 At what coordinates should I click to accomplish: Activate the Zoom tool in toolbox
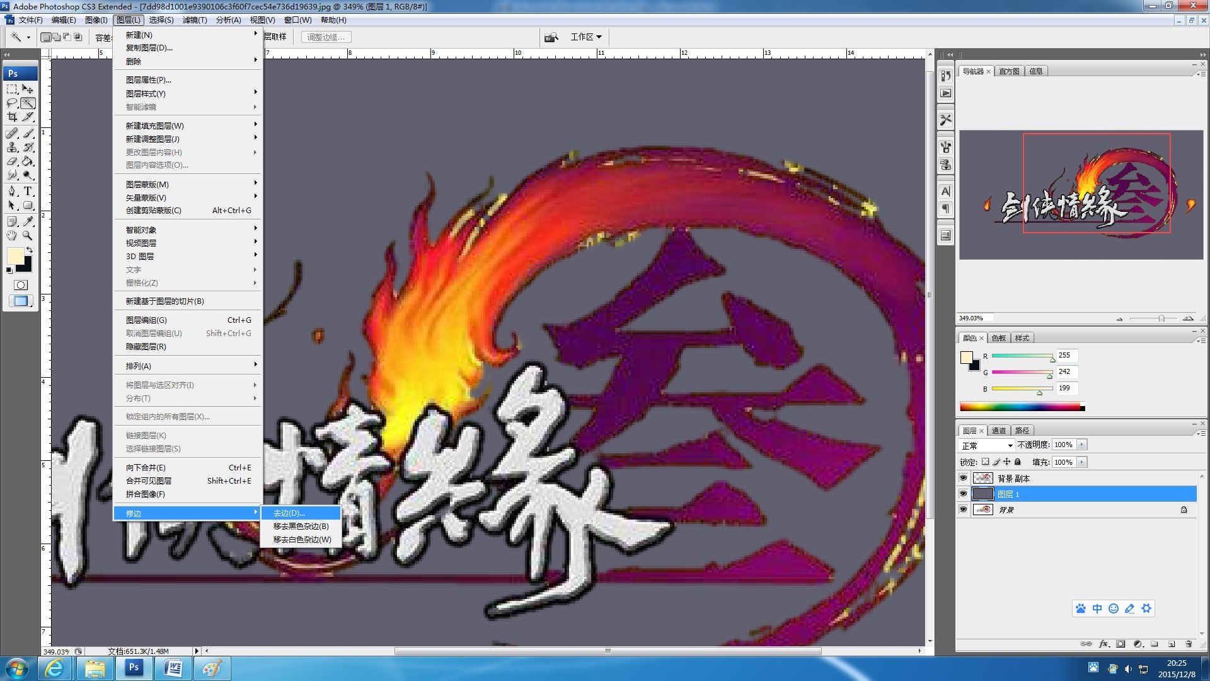pos(28,235)
